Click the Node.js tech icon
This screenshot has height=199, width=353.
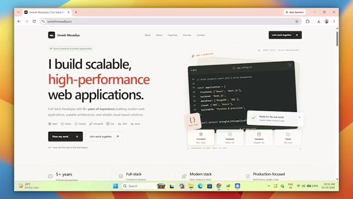tap(76, 124)
